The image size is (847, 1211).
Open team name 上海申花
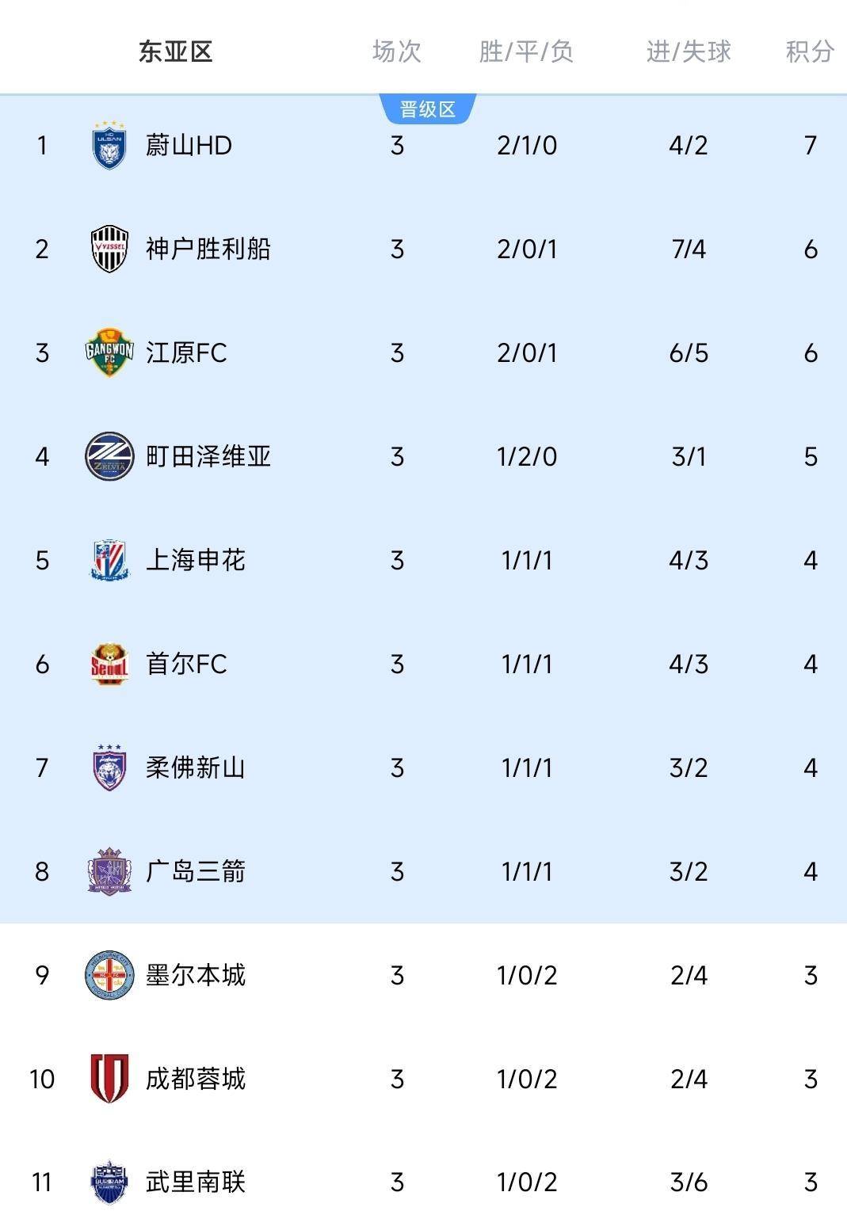coord(195,560)
